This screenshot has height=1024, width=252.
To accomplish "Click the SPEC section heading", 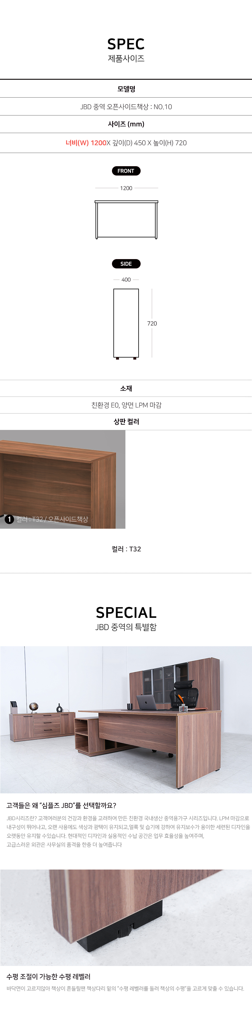I will (x=126, y=44).
